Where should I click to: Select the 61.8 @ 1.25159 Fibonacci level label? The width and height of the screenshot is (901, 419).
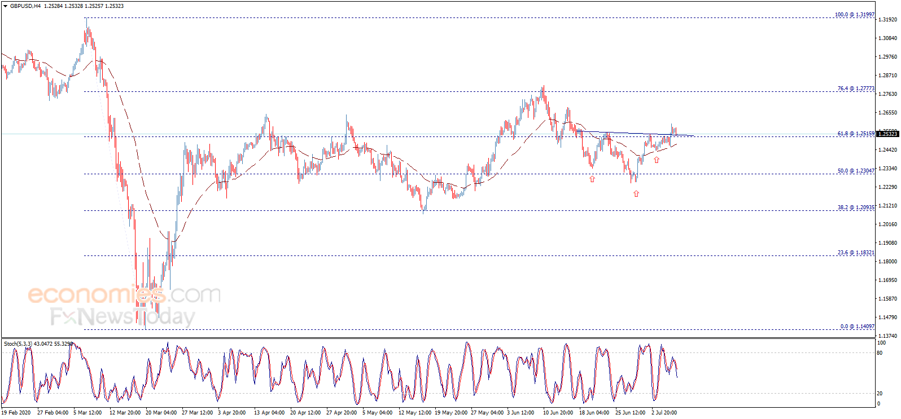856,134
